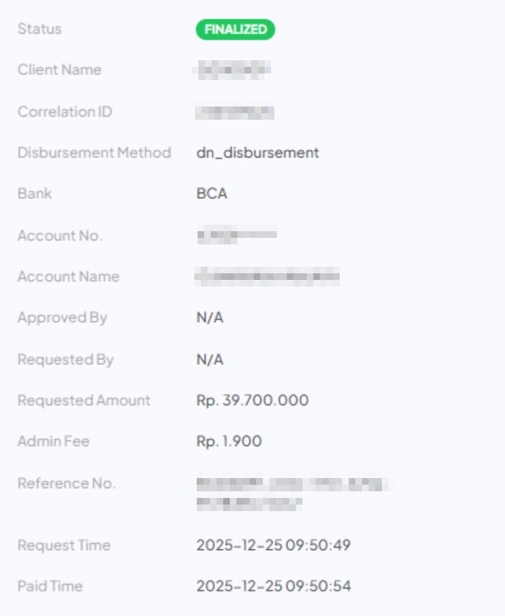Click the Paid Time label
The height and width of the screenshot is (616, 505).
(x=50, y=586)
